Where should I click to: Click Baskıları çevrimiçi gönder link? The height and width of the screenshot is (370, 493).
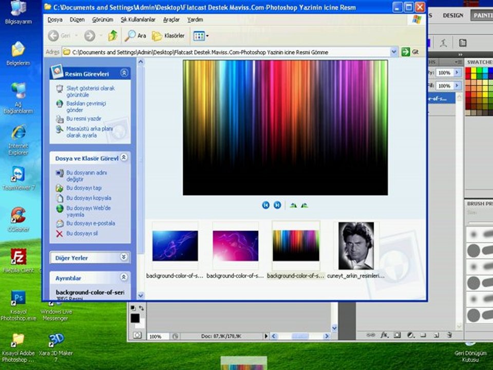coord(86,107)
